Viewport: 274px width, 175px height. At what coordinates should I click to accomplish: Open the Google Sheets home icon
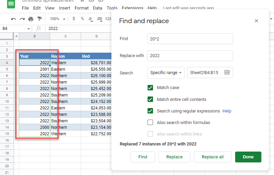pos(11,4)
